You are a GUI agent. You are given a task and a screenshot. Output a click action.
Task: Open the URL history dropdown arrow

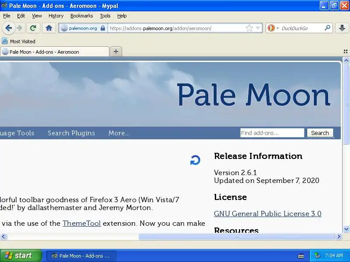(258, 28)
